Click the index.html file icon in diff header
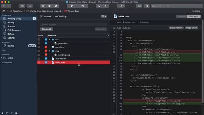Image resolution: width=204 pixels, height=115 pixels. (x=115, y=16)
